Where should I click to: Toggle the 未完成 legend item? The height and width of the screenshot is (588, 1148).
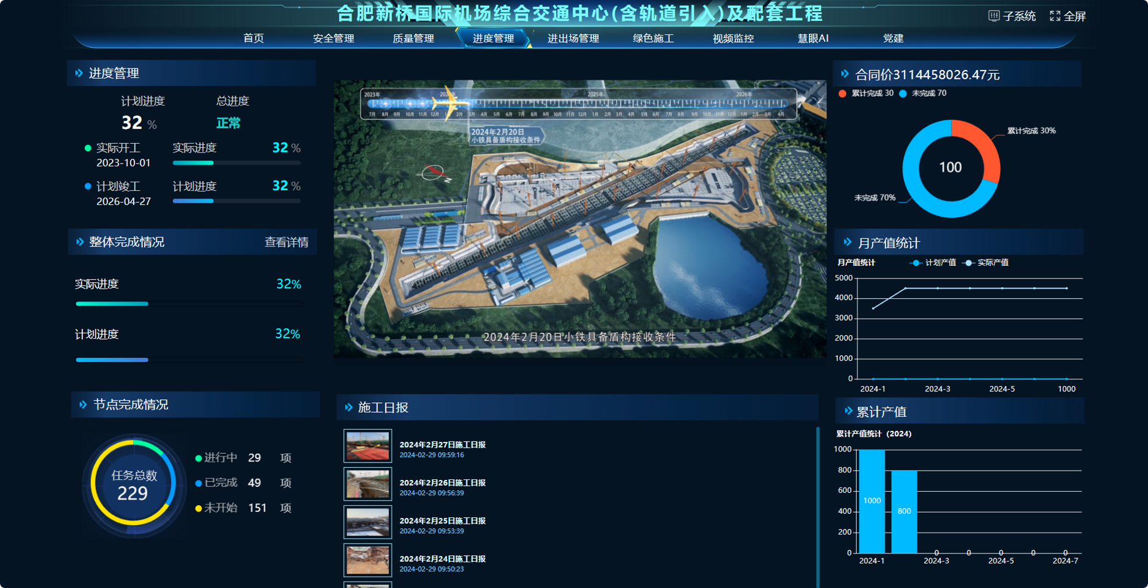coord(923,93)
